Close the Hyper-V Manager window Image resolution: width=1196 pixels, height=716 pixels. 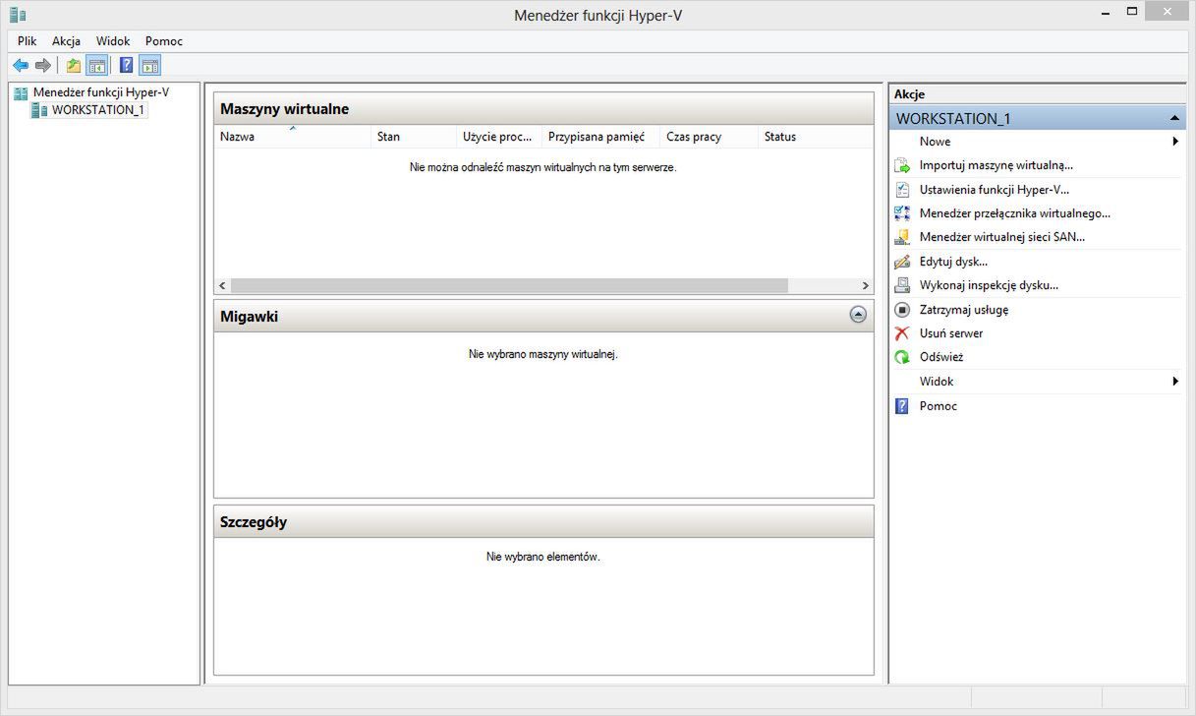1168,12
